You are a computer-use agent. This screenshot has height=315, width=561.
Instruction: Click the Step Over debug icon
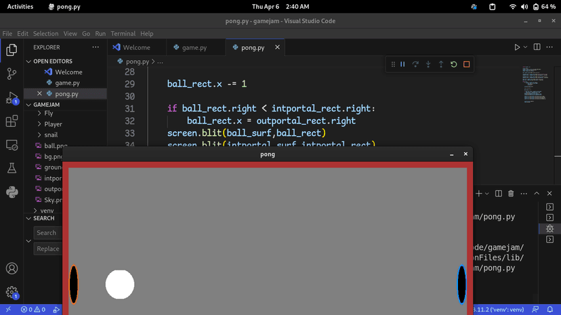415,64
